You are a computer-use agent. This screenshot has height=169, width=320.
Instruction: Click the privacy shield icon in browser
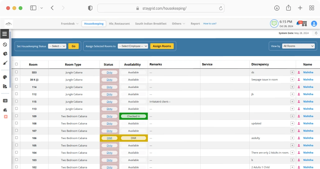pyautogui.click(x=90, y=8)
